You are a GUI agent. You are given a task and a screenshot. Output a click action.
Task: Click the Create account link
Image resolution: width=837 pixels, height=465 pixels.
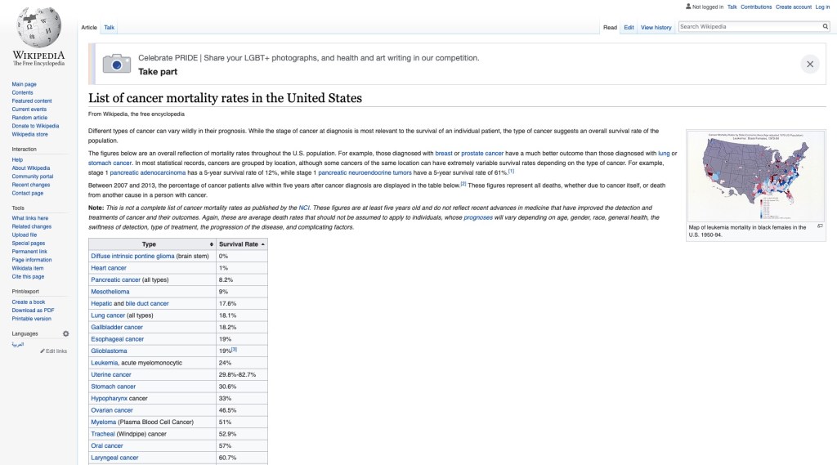(793, 7)
